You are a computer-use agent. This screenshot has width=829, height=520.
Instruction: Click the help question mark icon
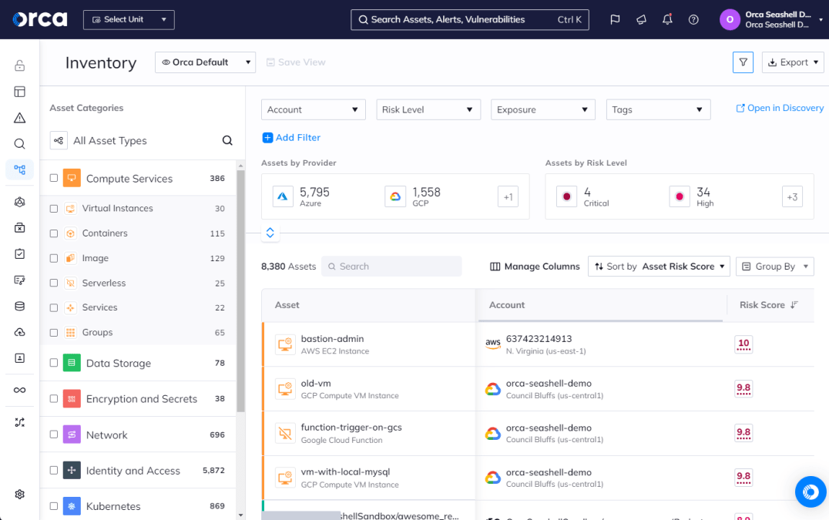(693, 20)
